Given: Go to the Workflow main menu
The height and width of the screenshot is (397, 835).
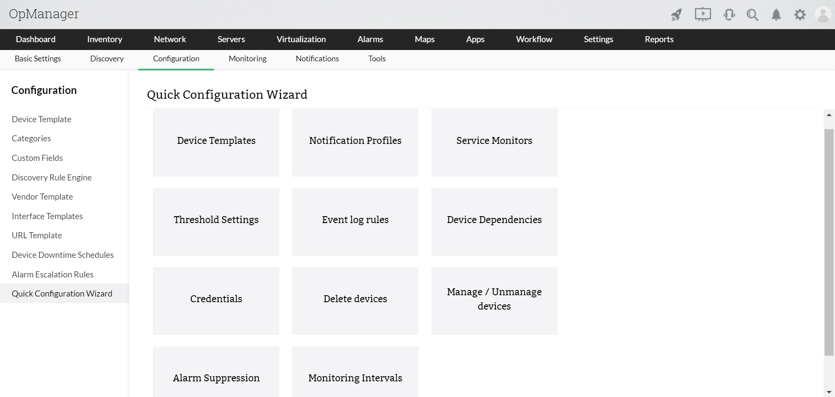Looking at the screenshot, I should pyautogui.click(x=534, y=39).
